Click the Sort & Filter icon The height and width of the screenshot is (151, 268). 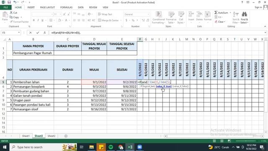[236, 14]
